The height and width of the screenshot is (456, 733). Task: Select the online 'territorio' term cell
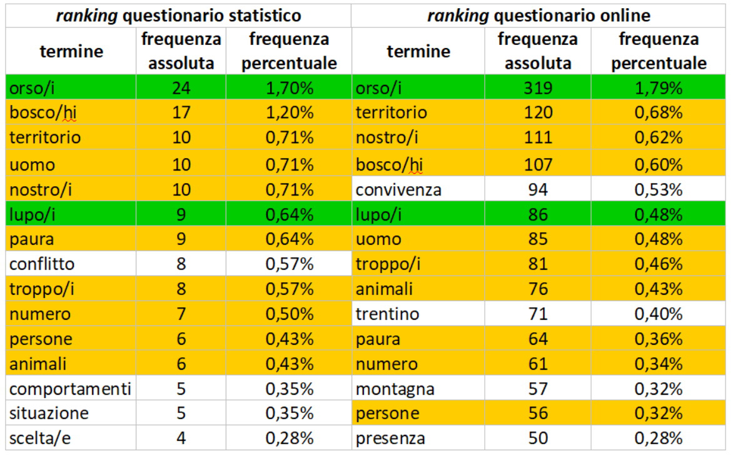coord(418,112)
